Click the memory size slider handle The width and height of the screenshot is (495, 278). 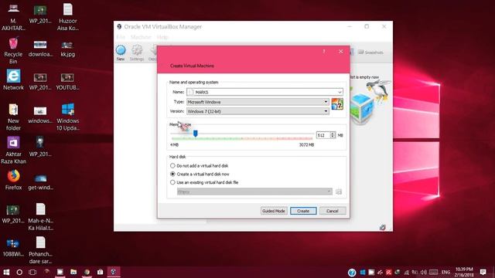(x=196, y=134)
